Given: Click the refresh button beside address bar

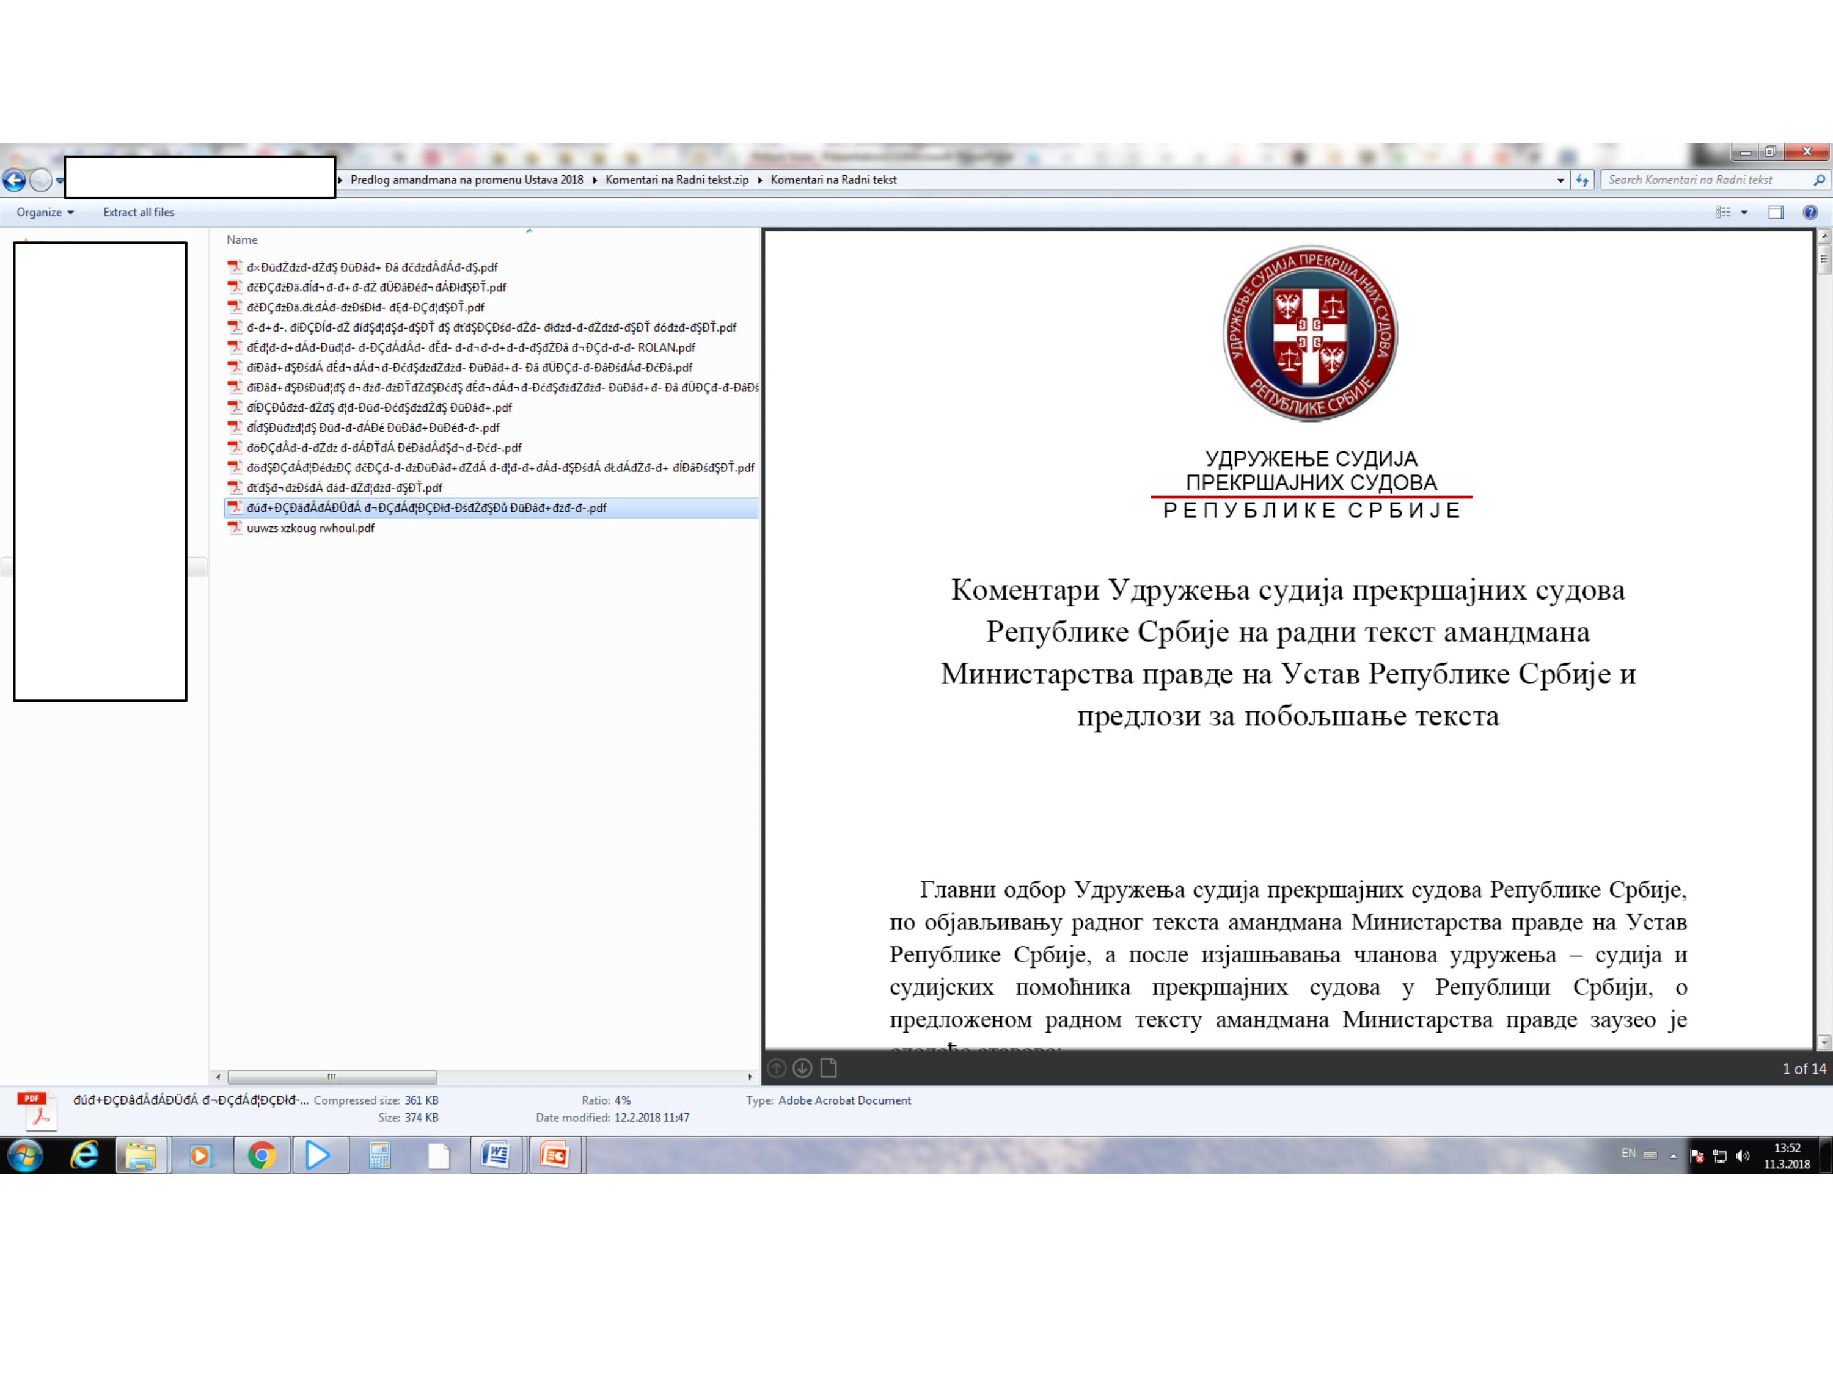Looking at the screenshot, I should (1582, 180).
